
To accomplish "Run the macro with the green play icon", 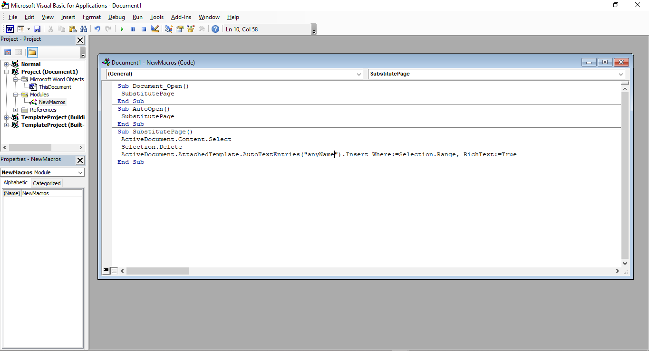I will tap(122, 29).
